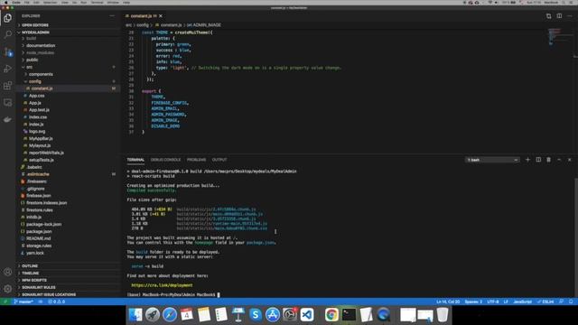Open the Source Control view
The width and height of the screenshot is (578, 325).
click(x=8, y=51)
